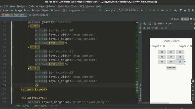
Task: Click the Zoom to Fit Screen icon
Action: tap(193, 98)
